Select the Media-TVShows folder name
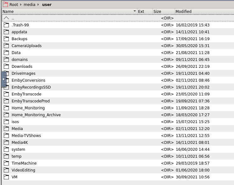This screenshot has width=234, height=185. 26,135
